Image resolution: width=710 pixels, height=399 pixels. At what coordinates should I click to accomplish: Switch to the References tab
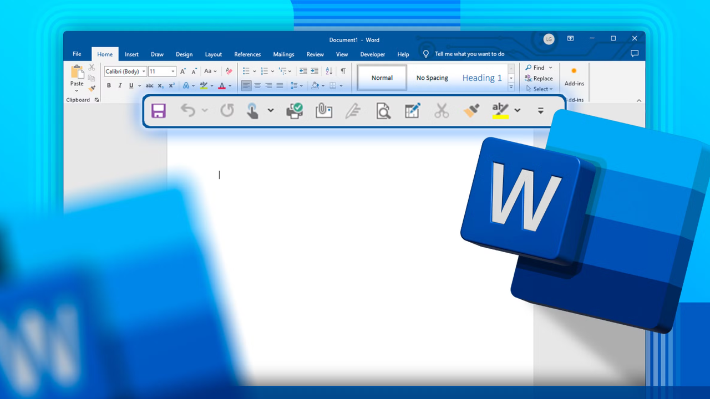247,54
